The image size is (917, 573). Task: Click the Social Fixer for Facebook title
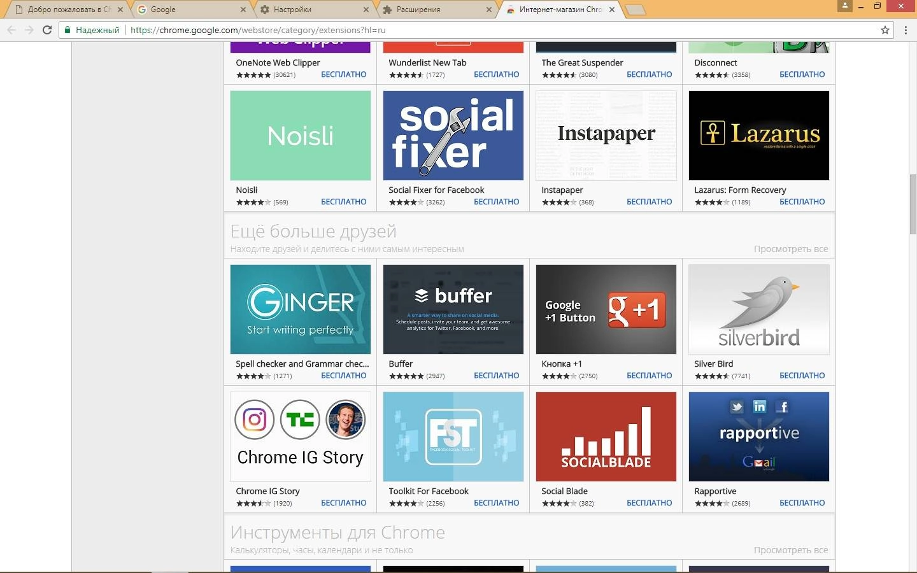436,190
